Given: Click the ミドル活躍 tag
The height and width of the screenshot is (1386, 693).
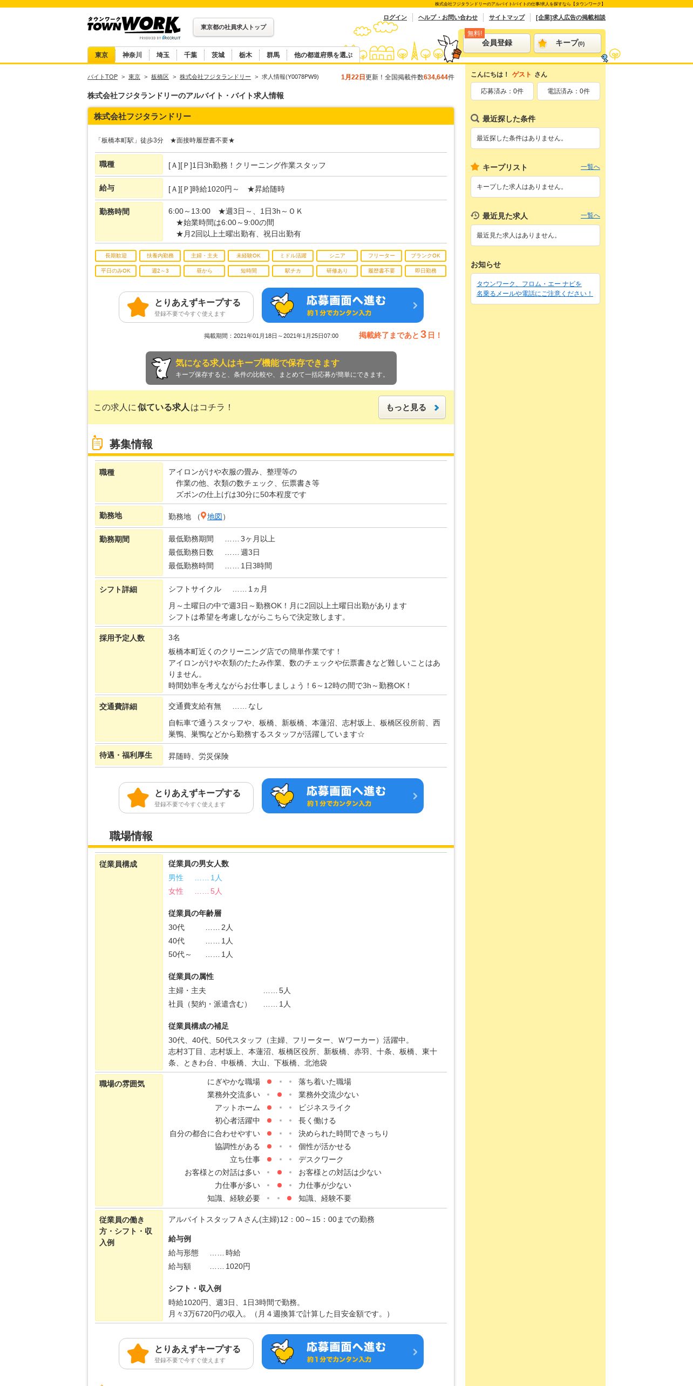Looking at the screenshot, I should click(293, 256).
